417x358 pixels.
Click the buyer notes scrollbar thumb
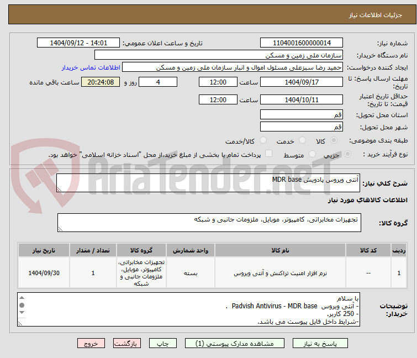[22, 305]
